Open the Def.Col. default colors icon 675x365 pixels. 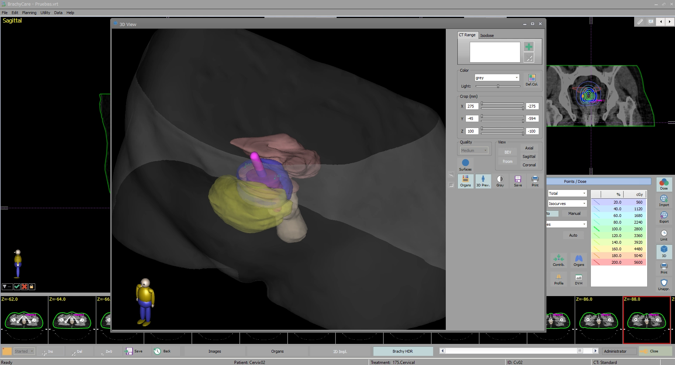coord(532,79)
